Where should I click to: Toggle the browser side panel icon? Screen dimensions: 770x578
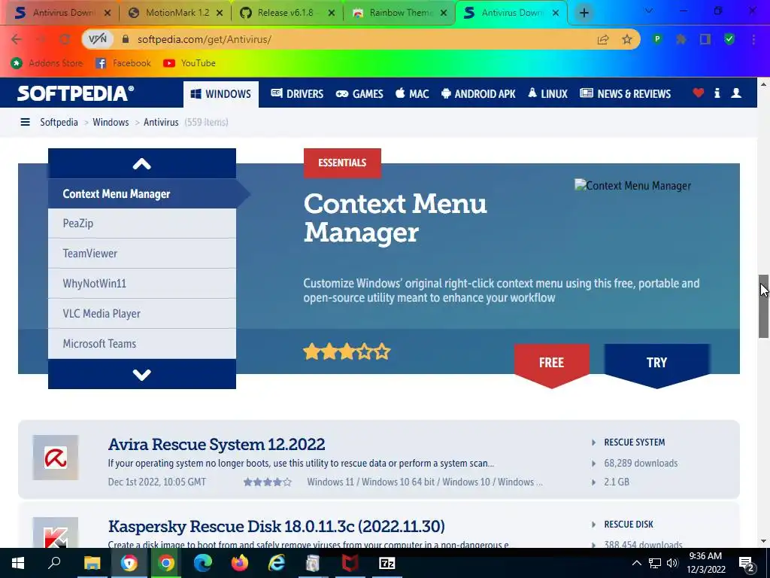click(x=705, y=39)
